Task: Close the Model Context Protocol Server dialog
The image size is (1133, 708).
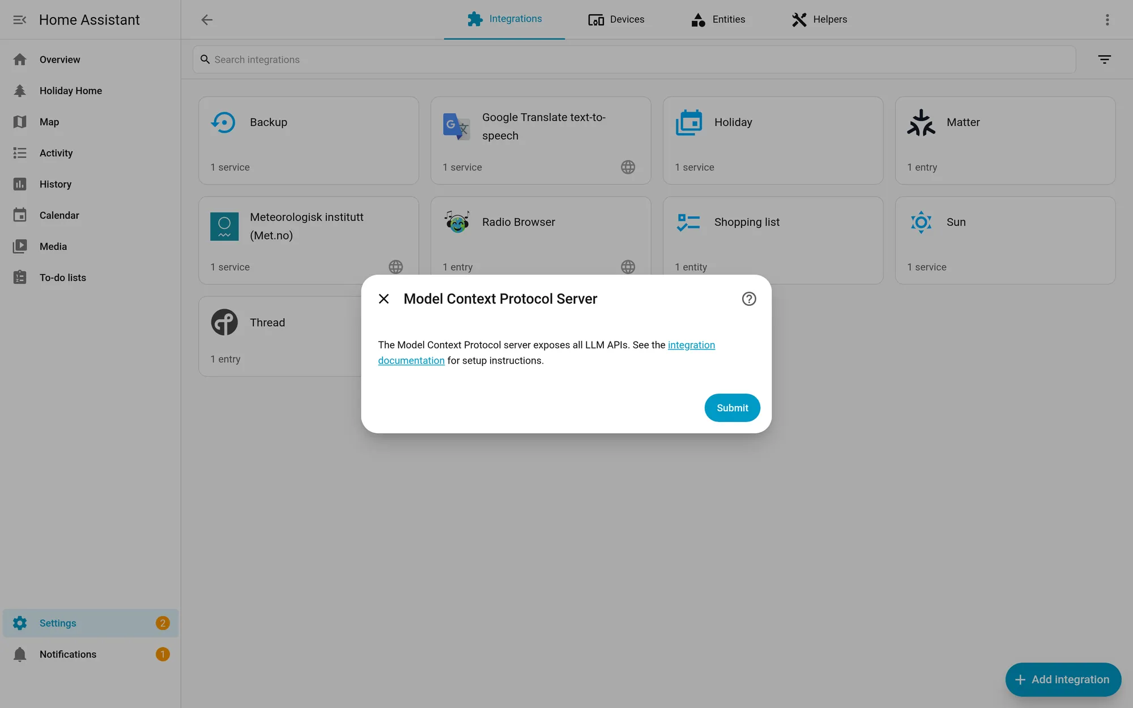Action: pos(384,298)
